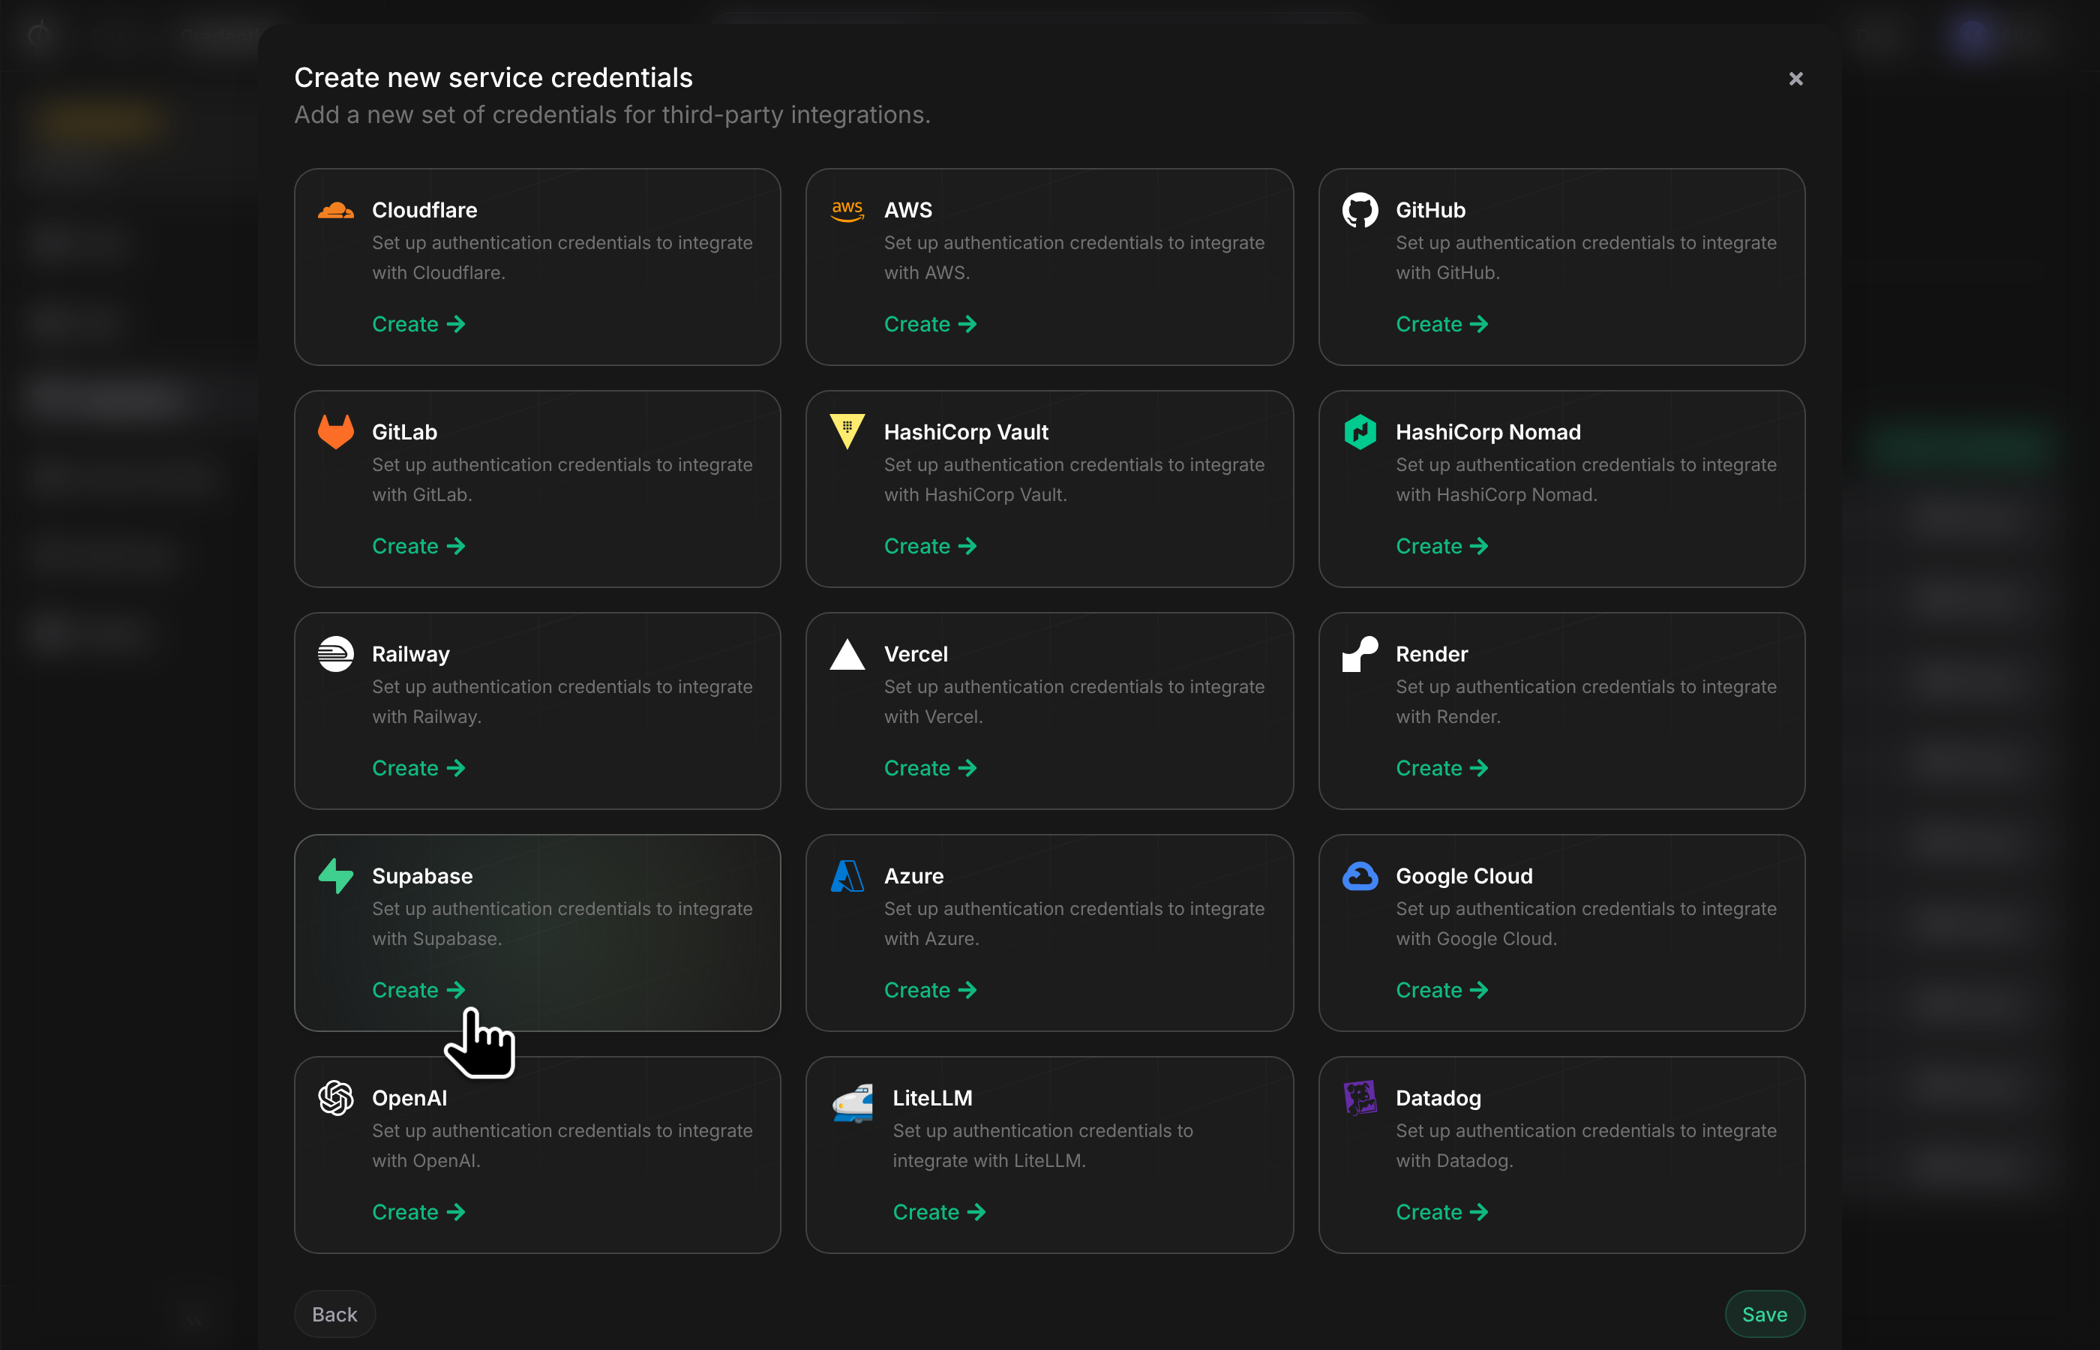Click the green Save button
Viewport: 2100px width, 1350px height.
pos(1764,1314)
